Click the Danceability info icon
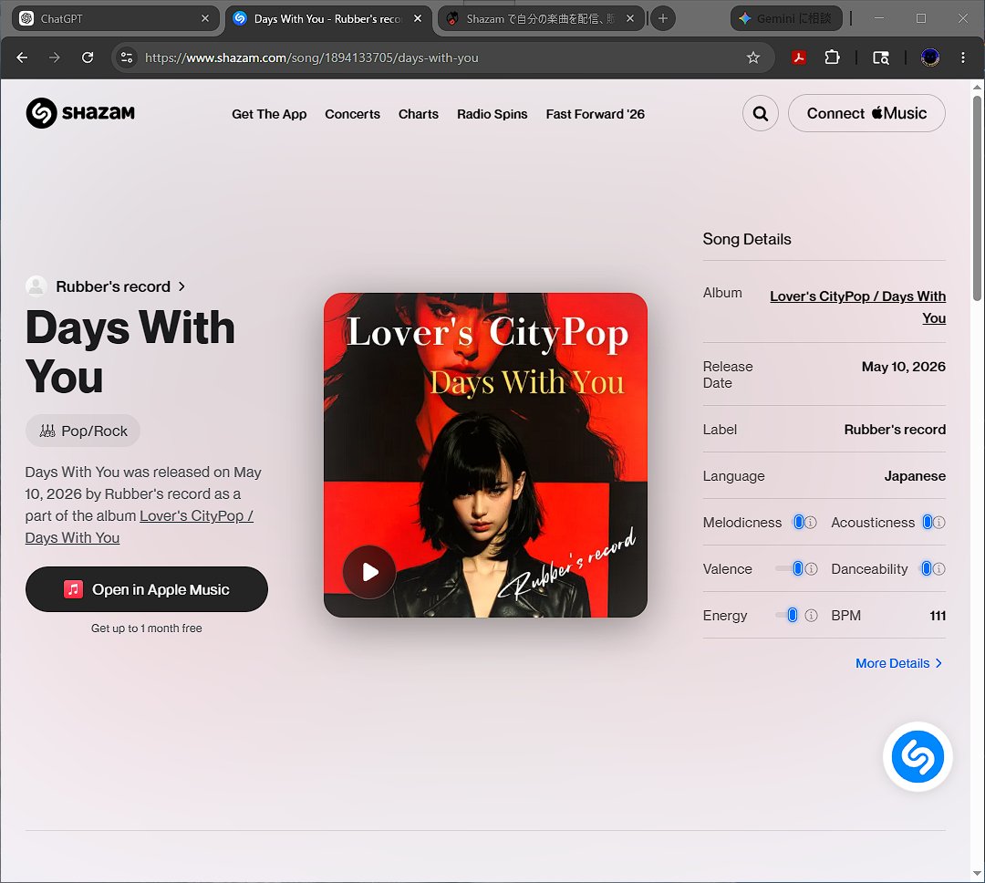The height and width of the screenshot is (883, 985). tap(939, 569)
